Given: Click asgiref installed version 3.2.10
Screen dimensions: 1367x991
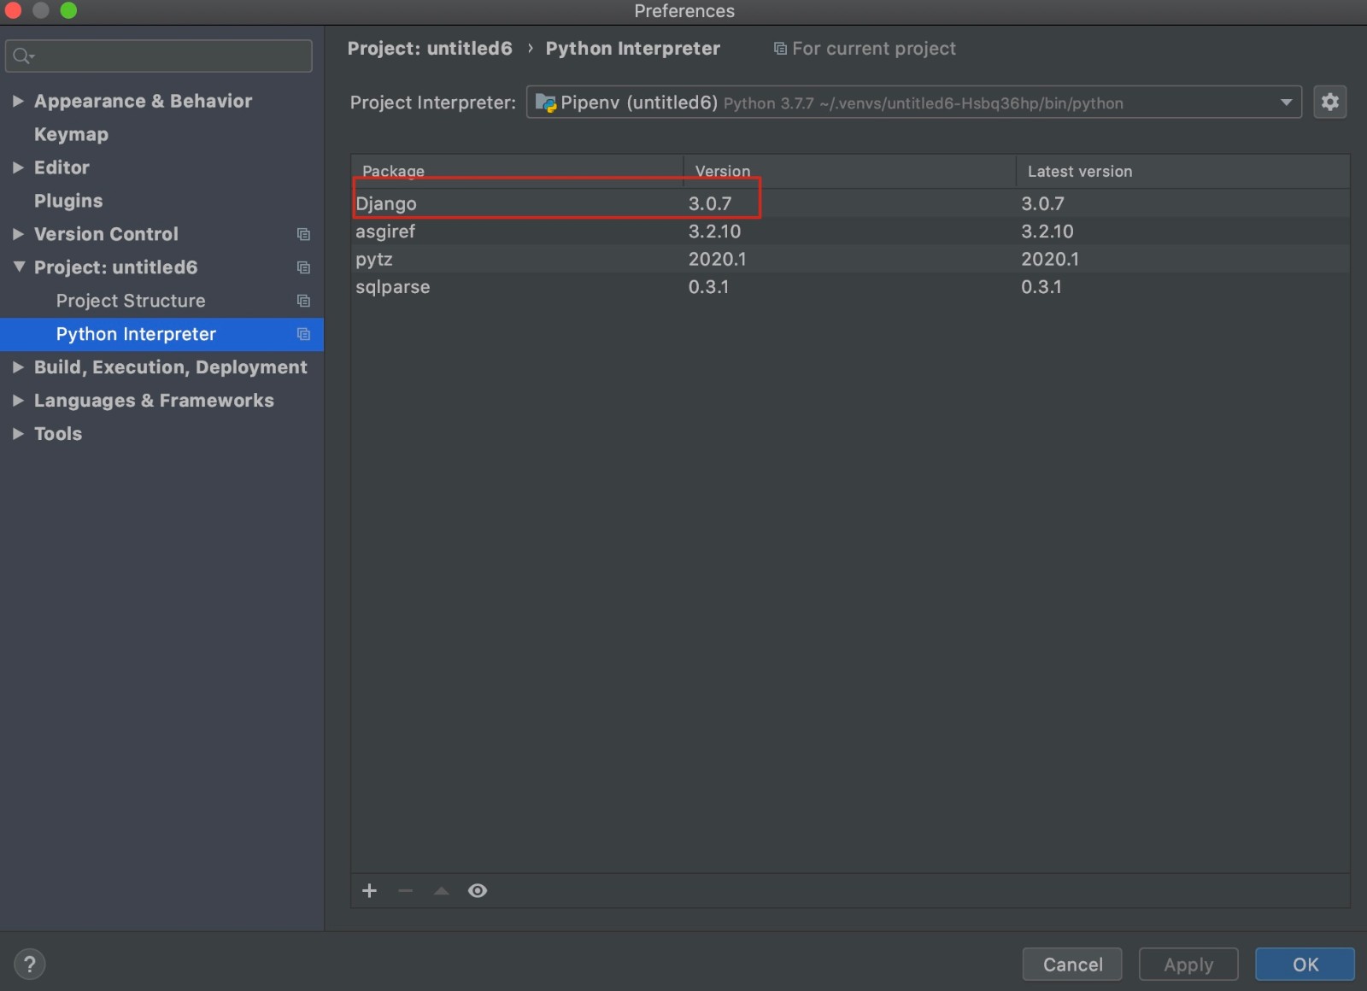Looking at the screenshot, I should pyautogui.click(x=714, y=232).
